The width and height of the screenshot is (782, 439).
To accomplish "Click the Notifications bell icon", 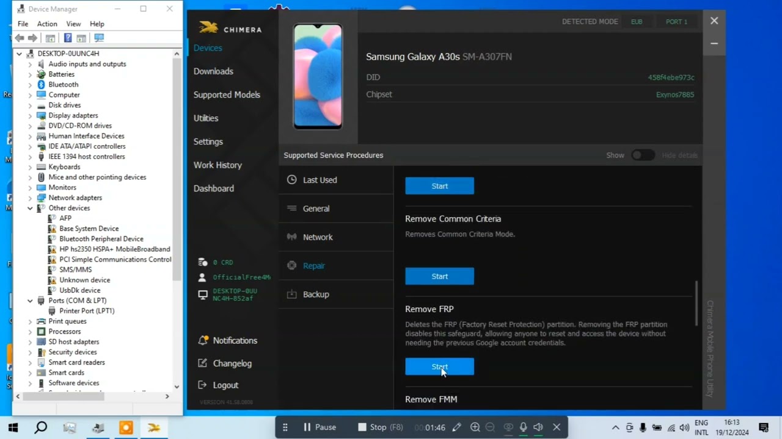I will click(203, 340).
